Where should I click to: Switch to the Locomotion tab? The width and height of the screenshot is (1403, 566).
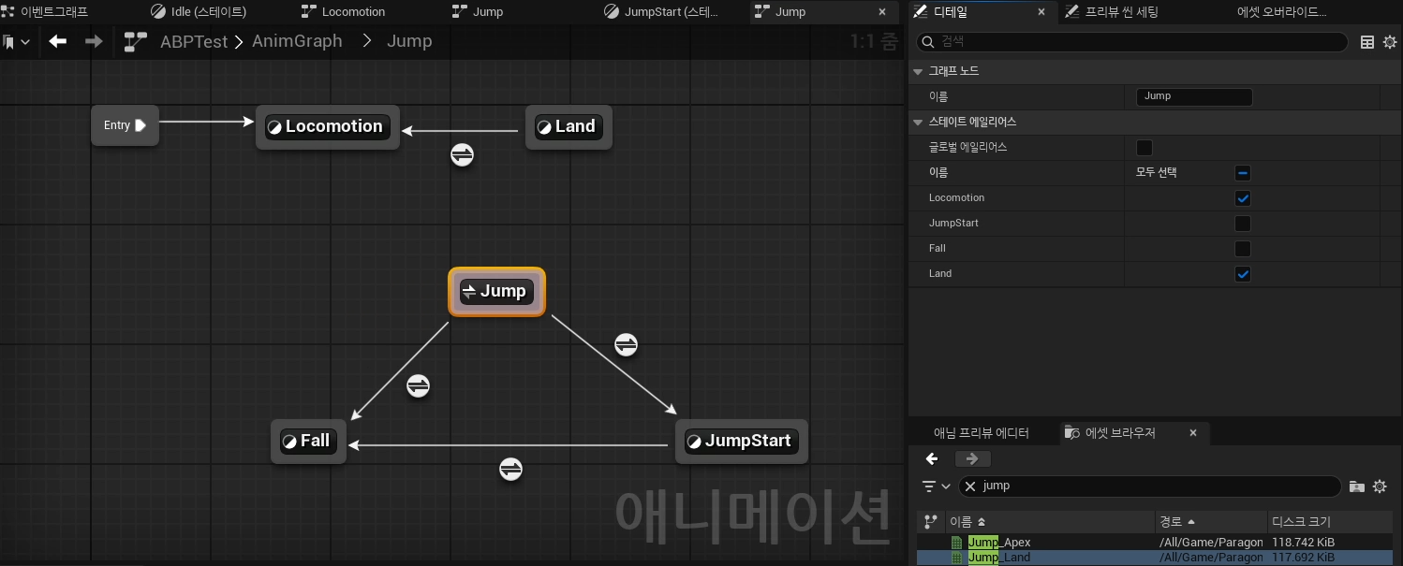point(344,12)
